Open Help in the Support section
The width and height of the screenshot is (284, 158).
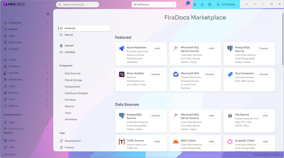click(12, 147)
